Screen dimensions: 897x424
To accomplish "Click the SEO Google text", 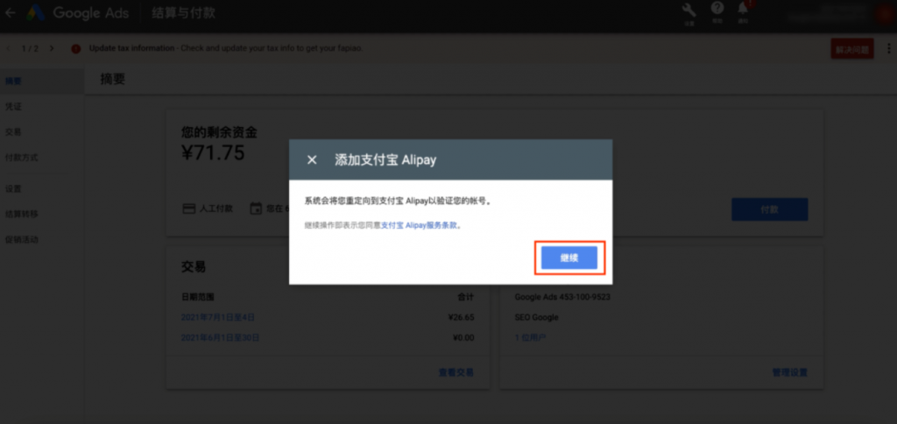I will 537,317.
